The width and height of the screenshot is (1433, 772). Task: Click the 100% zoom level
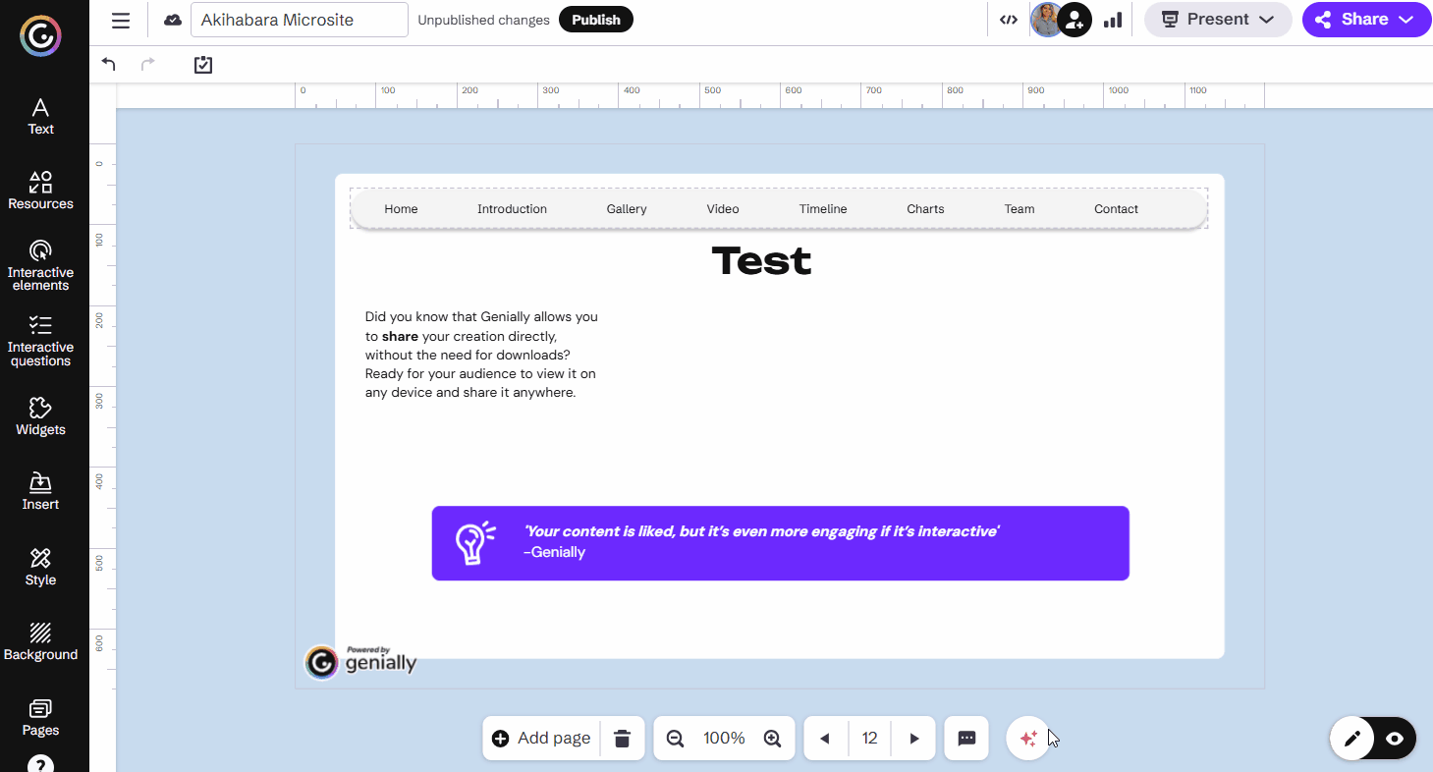pos(724,739)
